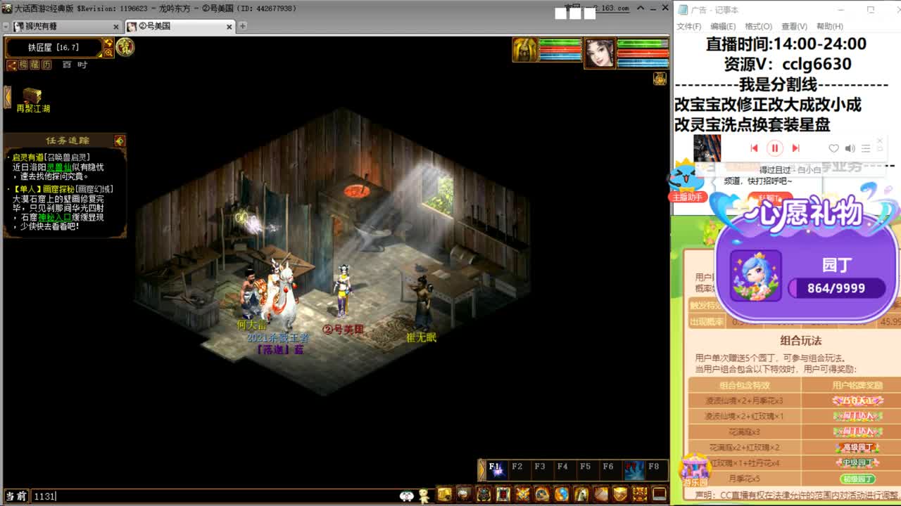Image resolution: width=901 pixels, height=506 pixels.
Task: Use the F1 skill slot
Action: tap(497, 469)
